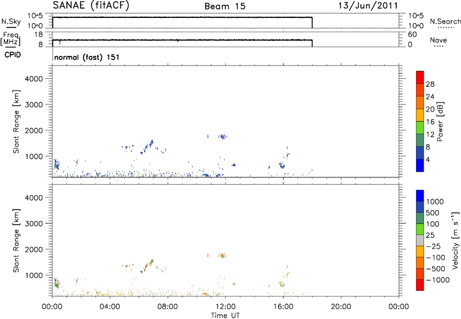Click 'Slant Range [km]' label of power panel
461x319 pixels.
point(16,121)
